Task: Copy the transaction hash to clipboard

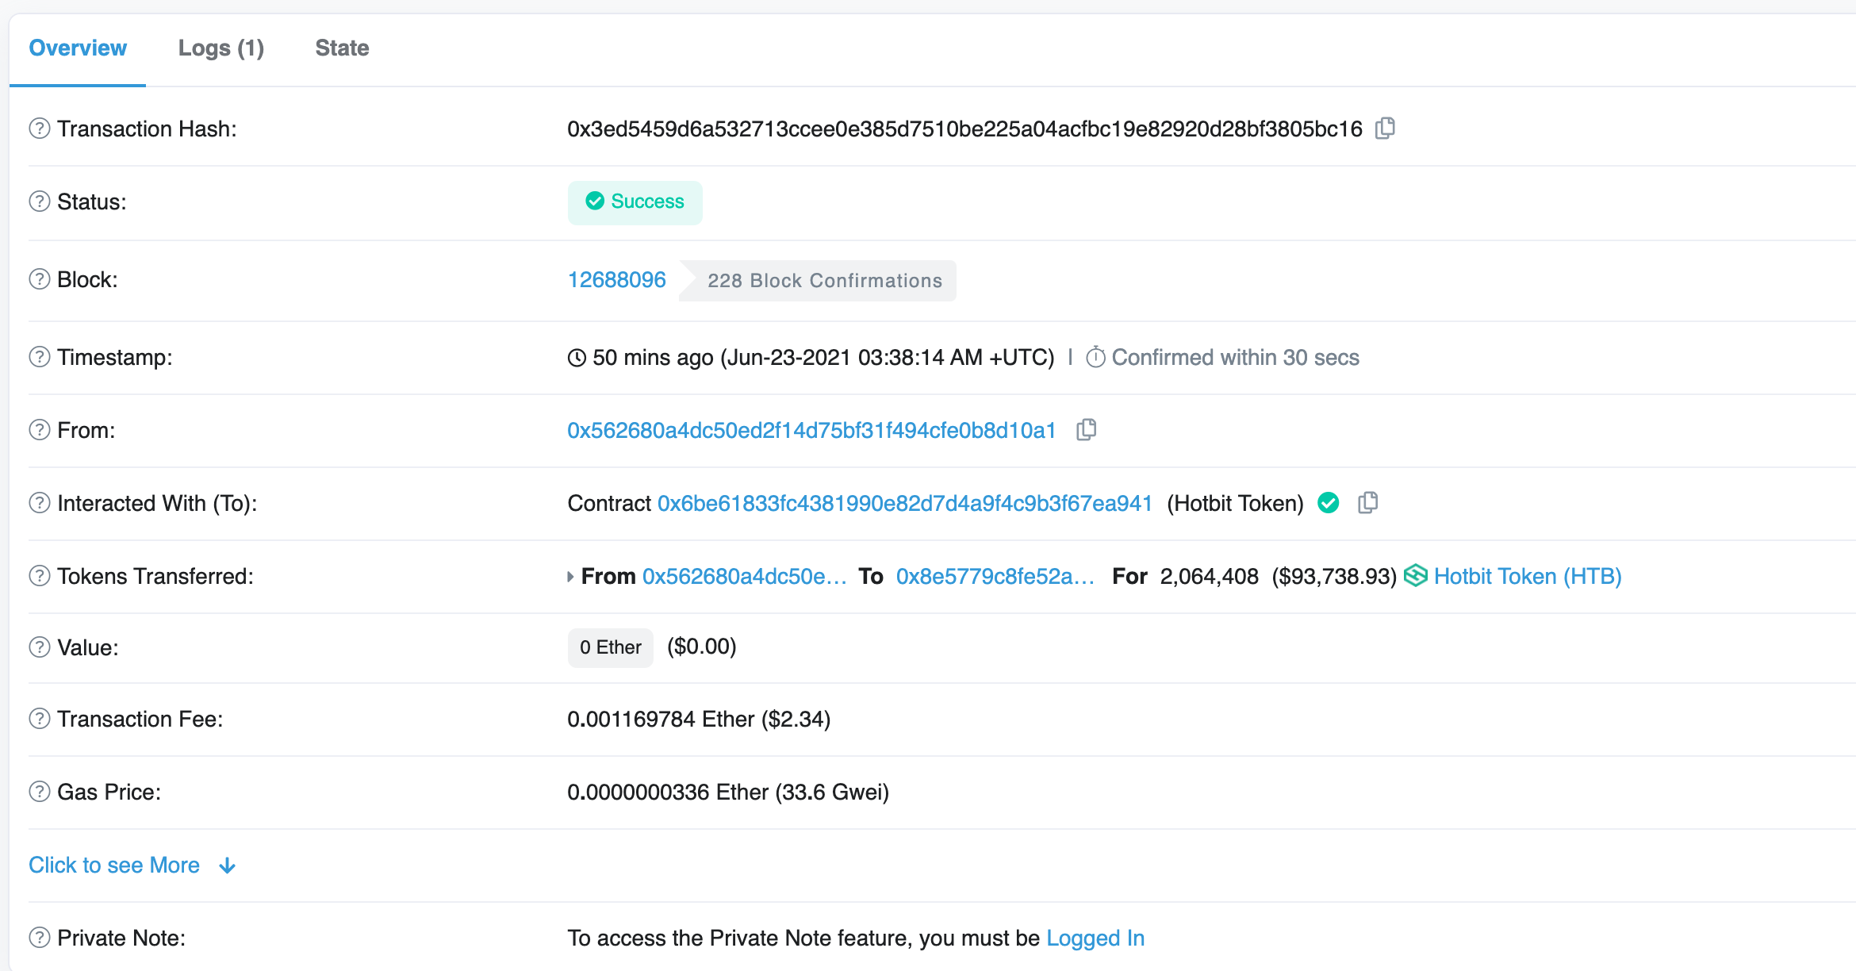Action: click(1385, 129)
